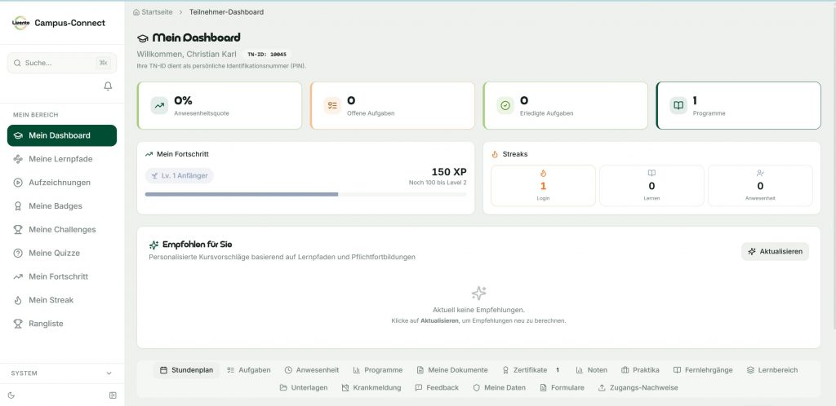Click Startseite breadcrumb link

(157, 11)
